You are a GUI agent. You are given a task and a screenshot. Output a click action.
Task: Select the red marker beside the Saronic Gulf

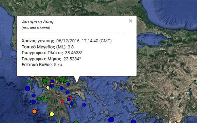tap(71, 98)
